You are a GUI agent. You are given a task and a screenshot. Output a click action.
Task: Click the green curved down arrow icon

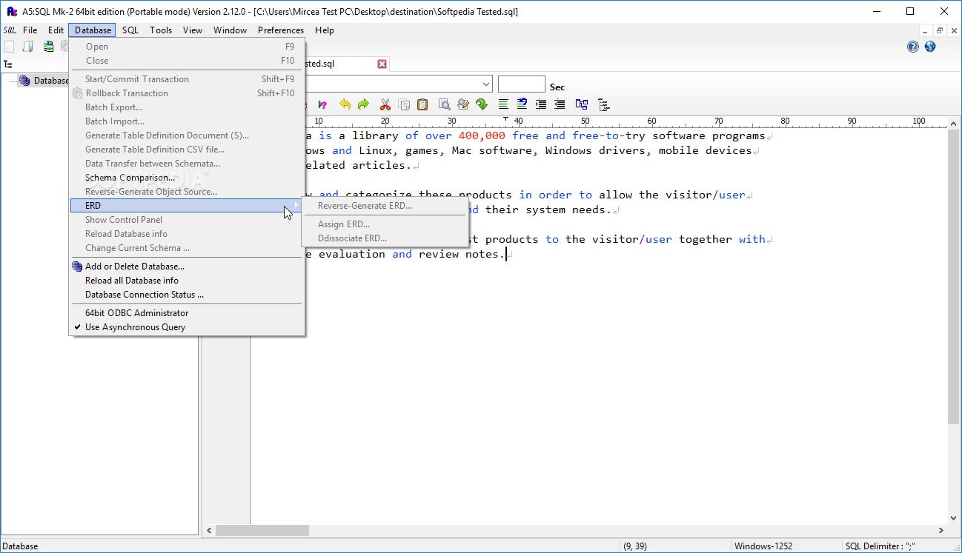pyautogui.click(x=482, y=104)
